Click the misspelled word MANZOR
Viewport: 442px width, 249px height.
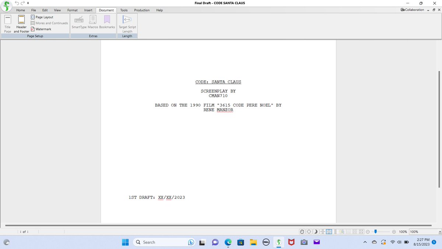click(225, 110)
